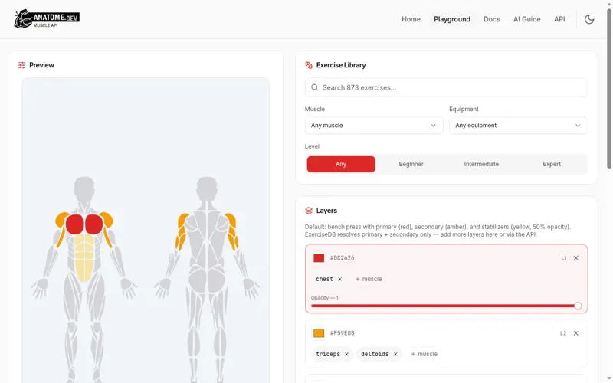Select the Beginner level
The image size is (613, 383).
click(411, 164)
